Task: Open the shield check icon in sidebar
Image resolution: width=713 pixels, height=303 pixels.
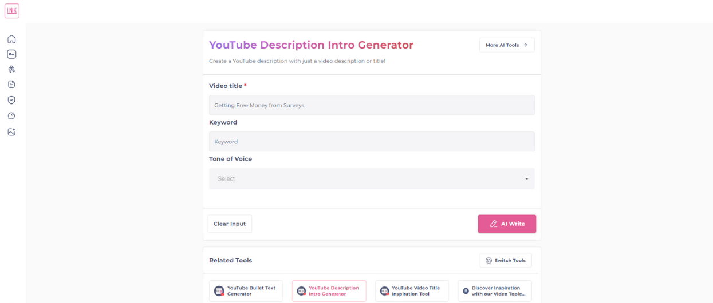Action: point(11,100)
